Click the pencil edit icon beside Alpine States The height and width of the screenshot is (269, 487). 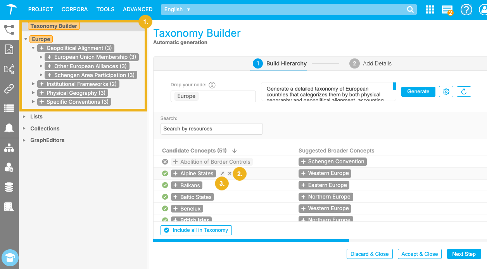222,174
